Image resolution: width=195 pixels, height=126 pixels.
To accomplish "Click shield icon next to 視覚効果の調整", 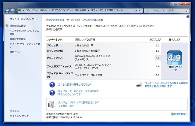I will click(x=7, y=26).
